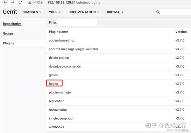The image size is (191, 133).
Task: Open the CHANGES dropdown menu
Action: pos(32,12)
